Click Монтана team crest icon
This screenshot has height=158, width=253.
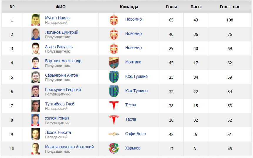coord(114,63)
